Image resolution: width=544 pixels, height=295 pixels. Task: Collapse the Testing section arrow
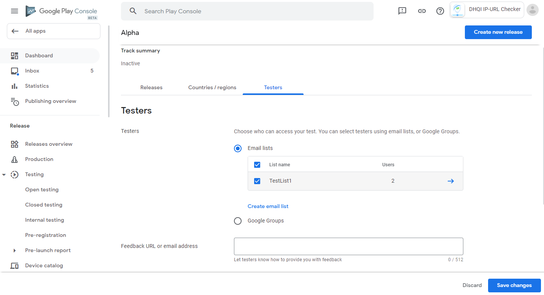[4, 175]
